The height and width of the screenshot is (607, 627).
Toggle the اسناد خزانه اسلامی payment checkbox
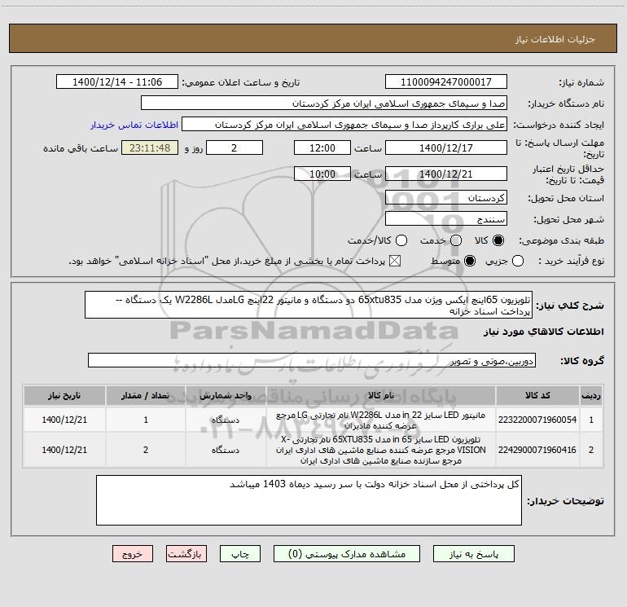[x=395, y=261]
